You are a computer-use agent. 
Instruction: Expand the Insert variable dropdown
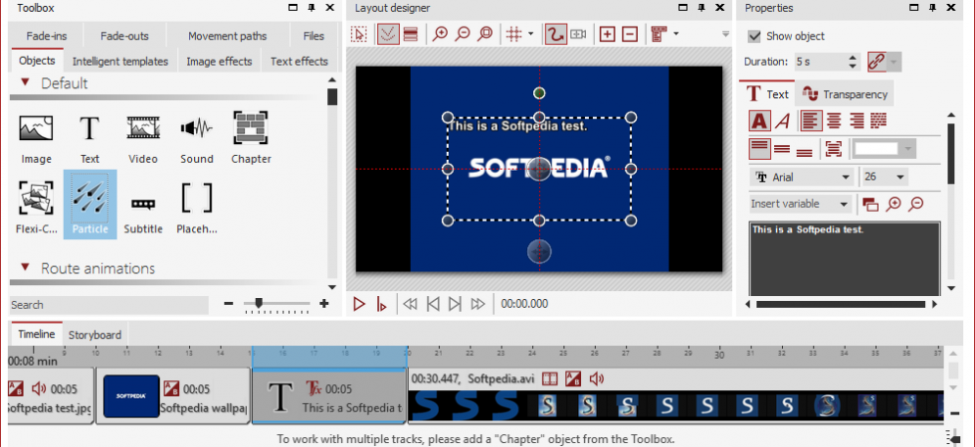pos(800,204)
